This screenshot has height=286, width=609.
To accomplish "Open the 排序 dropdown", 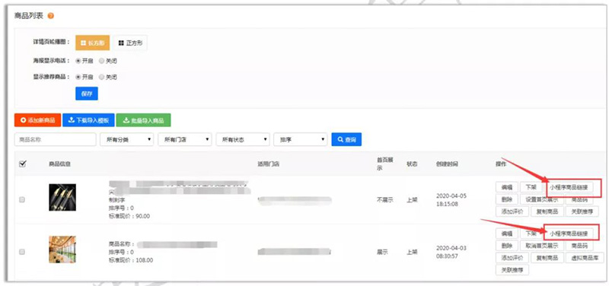I will click(x=301, y=139).
